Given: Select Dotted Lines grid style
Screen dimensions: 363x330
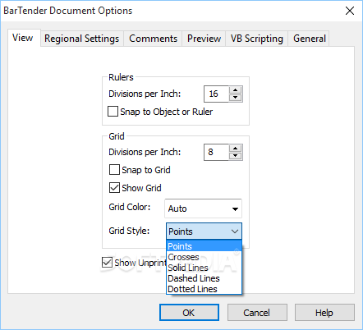Looking at the screenshot, I should [x=204, y=289].
